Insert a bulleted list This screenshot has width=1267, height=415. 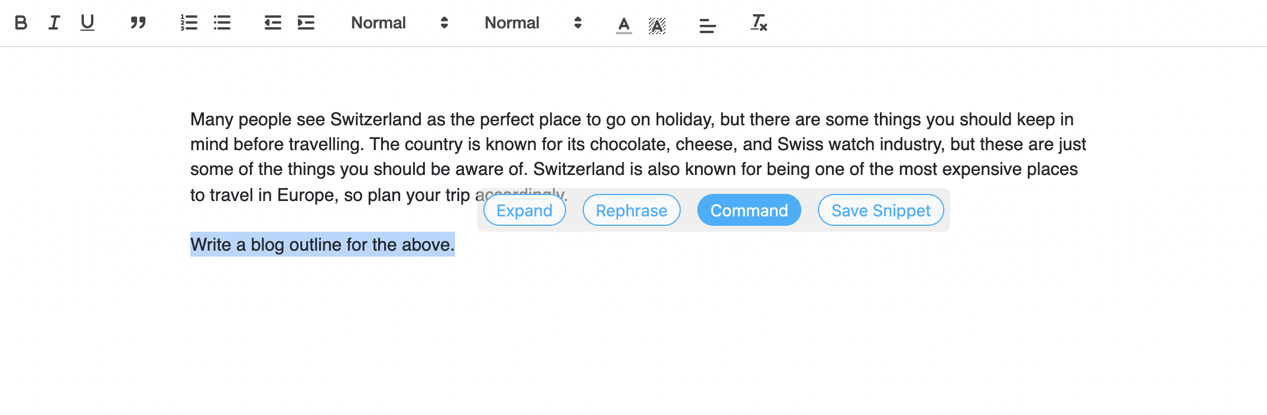222,23
